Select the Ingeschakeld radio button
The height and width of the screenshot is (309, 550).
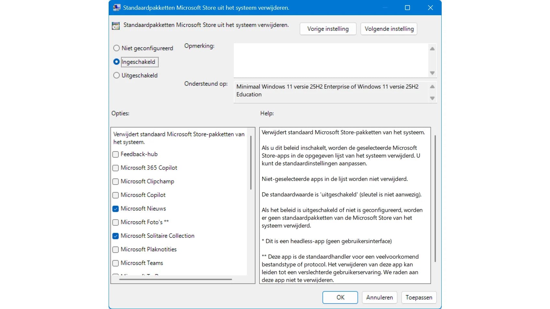click(116, 62)
